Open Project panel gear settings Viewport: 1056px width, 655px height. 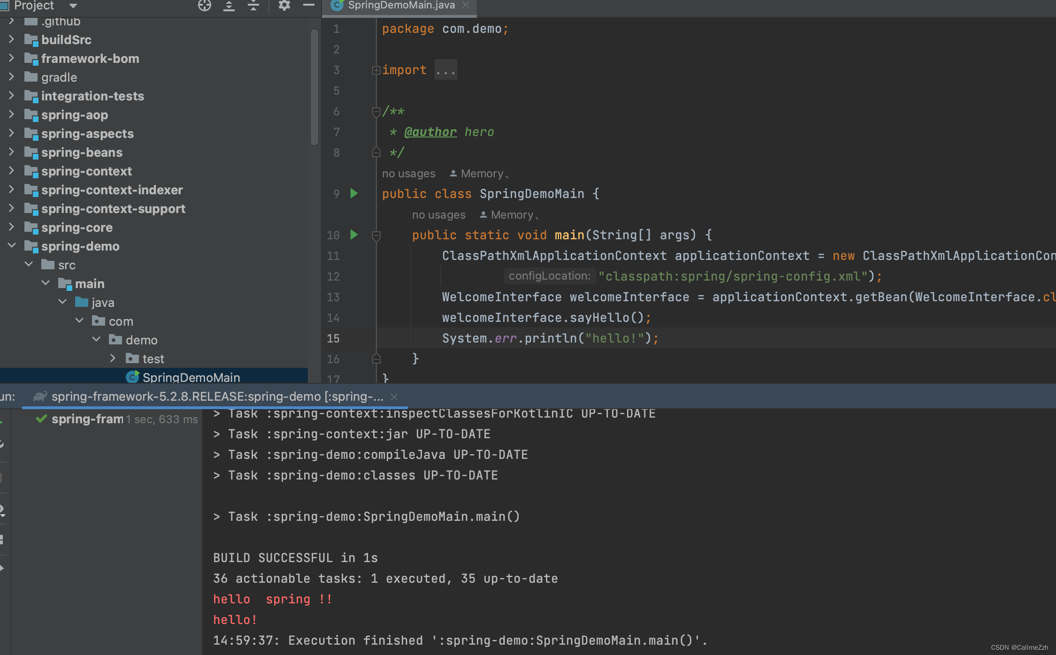[x=284, y=6]
